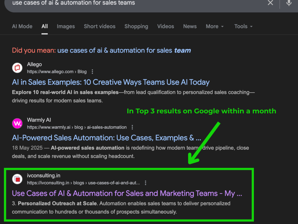Image resolution: width=298 pixels, height=224 pixels.
Task: Start voice search with the microphone icon
Action: (289, 3)
